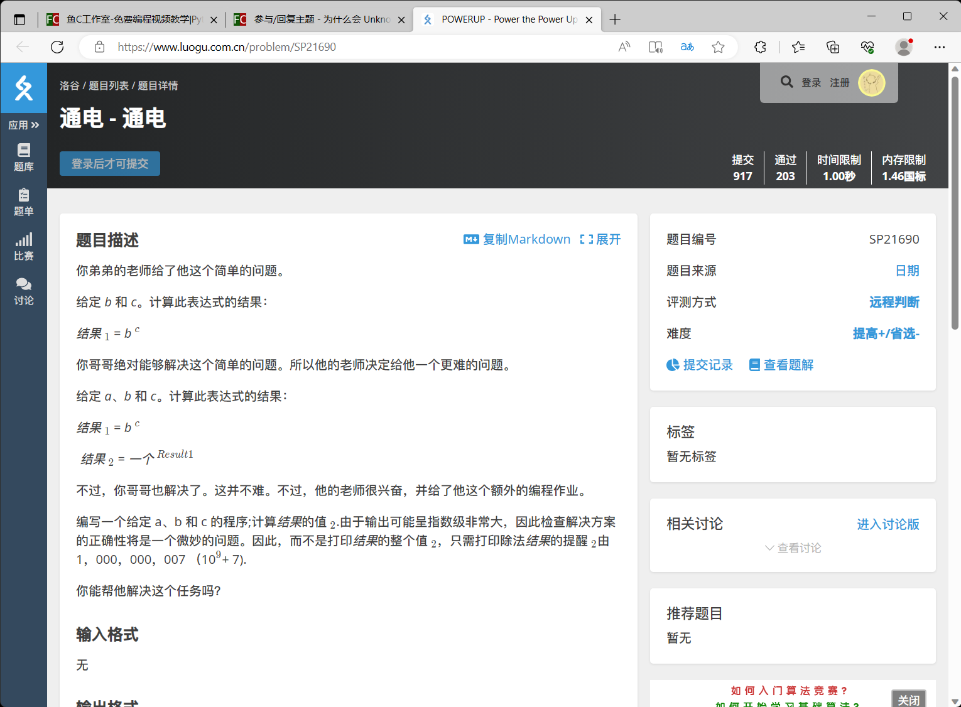
Task: Expand the problem statement with 展开
Action: (x=600, y=239)
